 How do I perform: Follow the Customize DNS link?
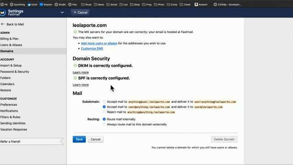coord(92,49)
